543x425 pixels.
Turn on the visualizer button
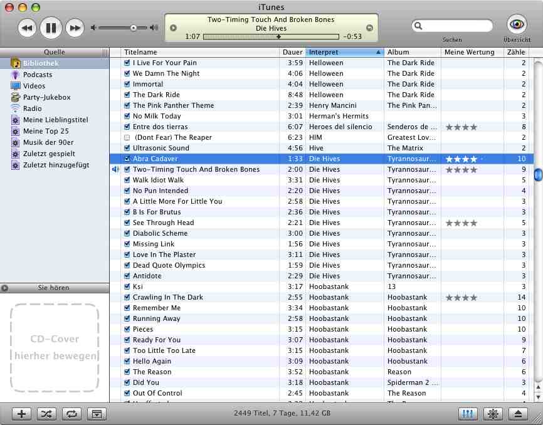click(493, 414)
